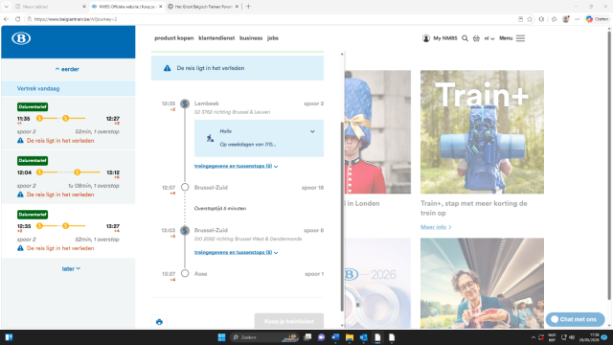Click read aloud icon in browser toolbar
This screenshot has height=345, width=613.
[x=541, y=19]
